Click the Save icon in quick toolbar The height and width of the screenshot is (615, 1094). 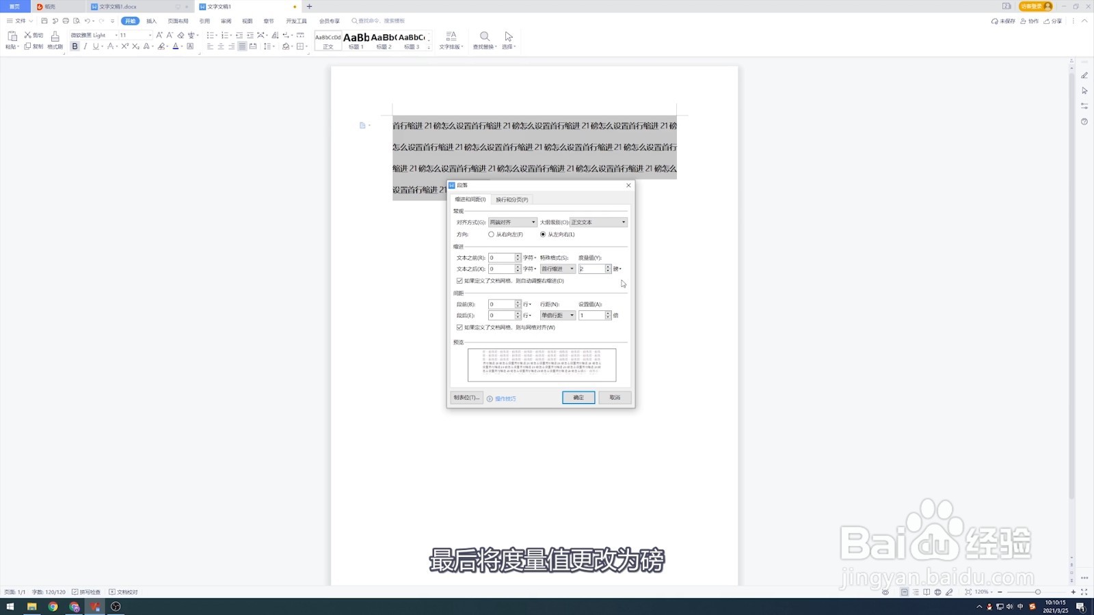[x=44, y=21]
